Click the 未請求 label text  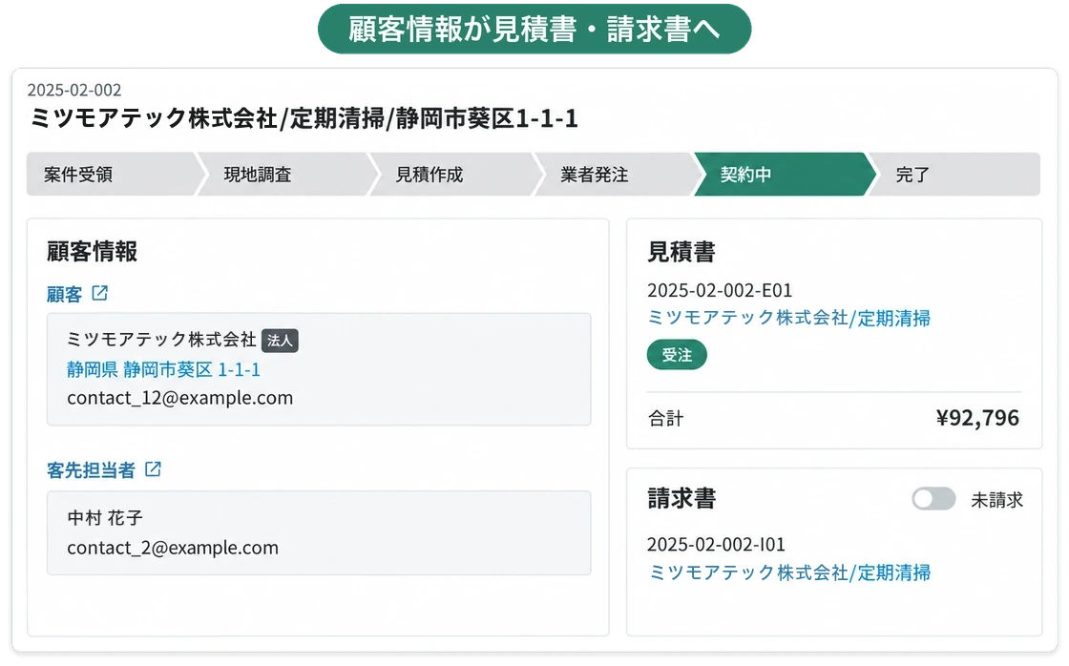[x=996, y=500]
